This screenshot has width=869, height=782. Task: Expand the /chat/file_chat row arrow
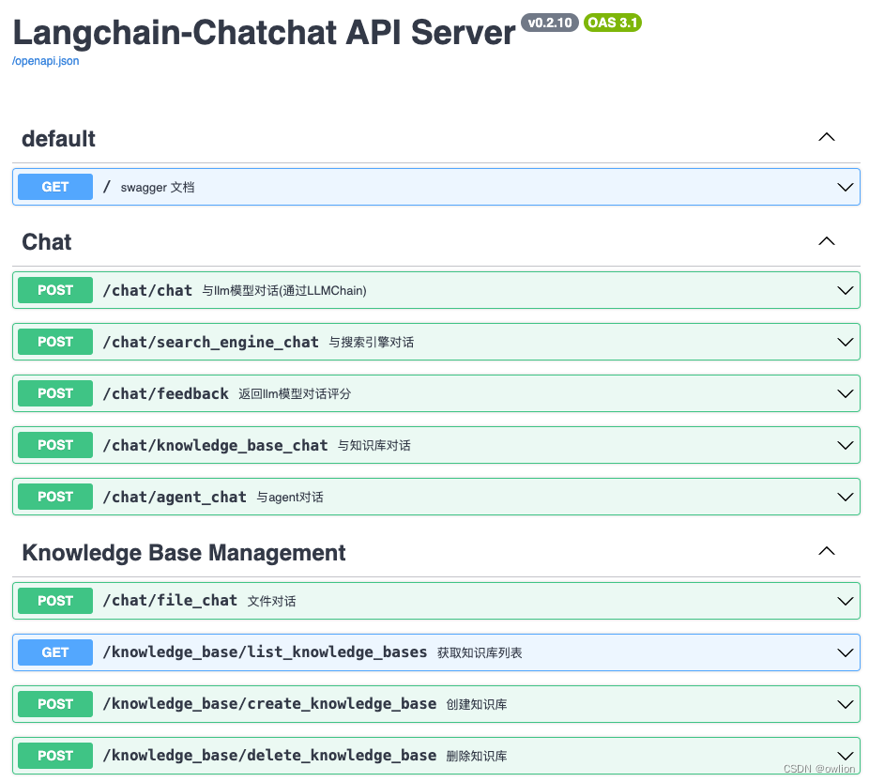pos(846,601)
